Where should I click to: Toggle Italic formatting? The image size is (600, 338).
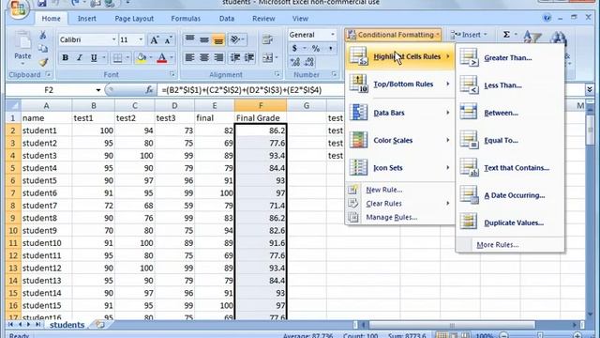79,58
